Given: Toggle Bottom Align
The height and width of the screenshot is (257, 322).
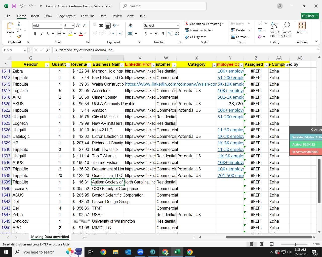Looking at the screenshot, I should click(108, 26).
